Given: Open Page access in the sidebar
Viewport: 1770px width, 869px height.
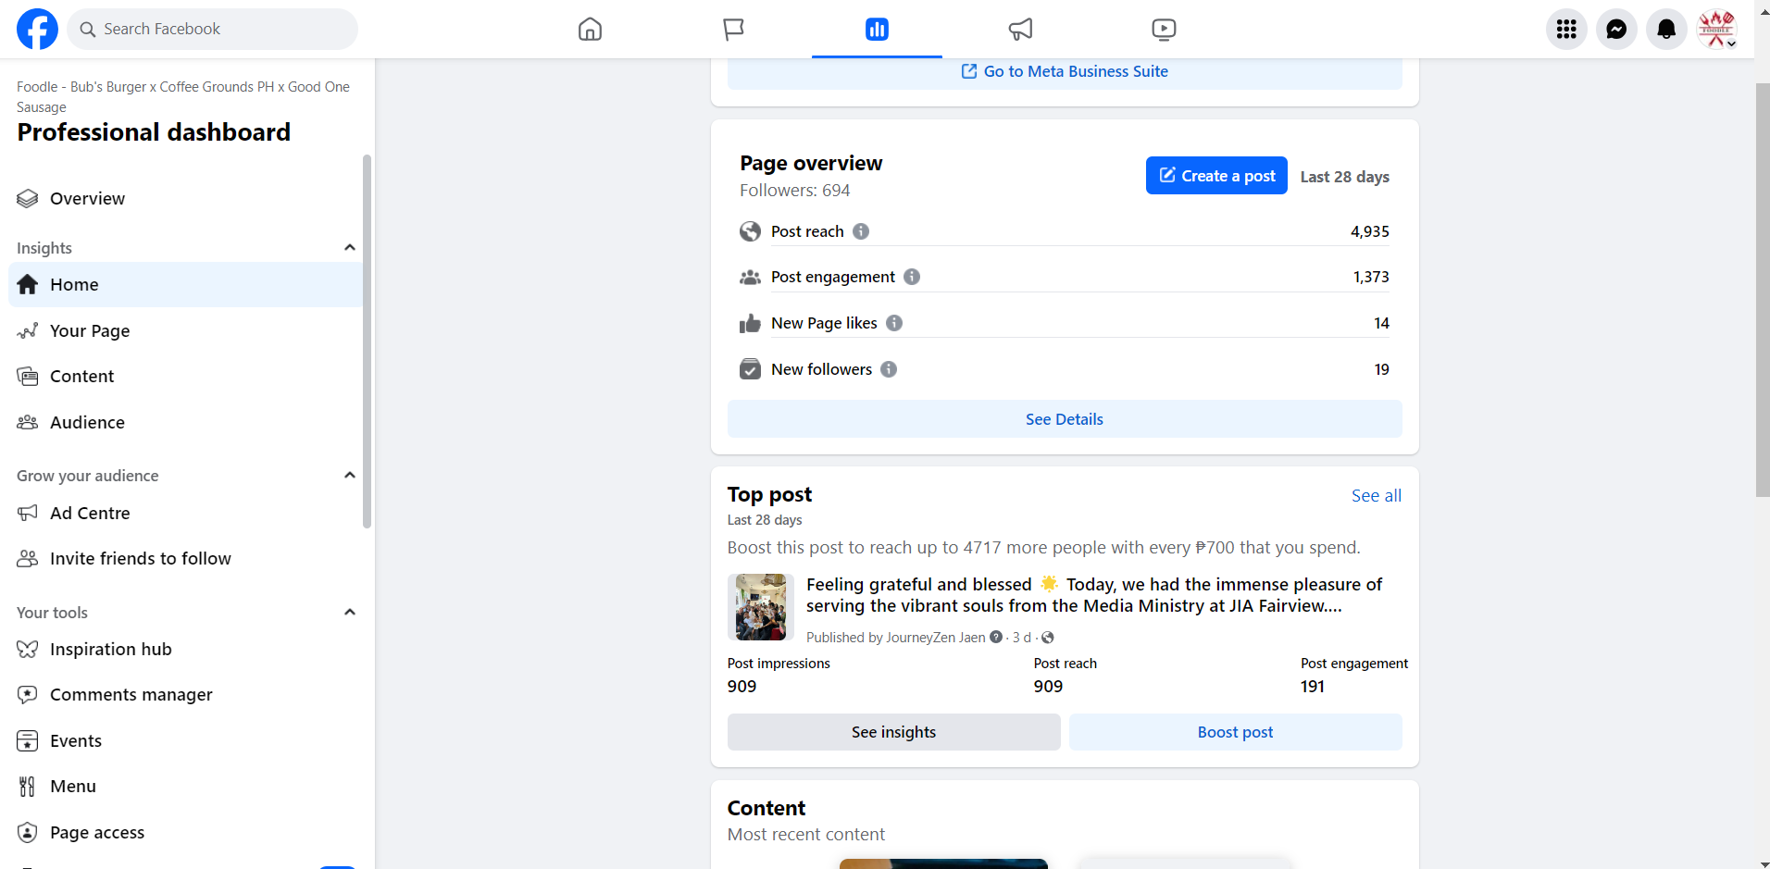Looking at the screenshot, I should click(185, 832).
